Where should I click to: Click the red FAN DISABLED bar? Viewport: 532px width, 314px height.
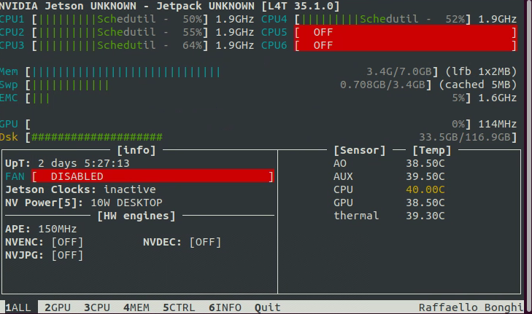click(x=153, y=176)
